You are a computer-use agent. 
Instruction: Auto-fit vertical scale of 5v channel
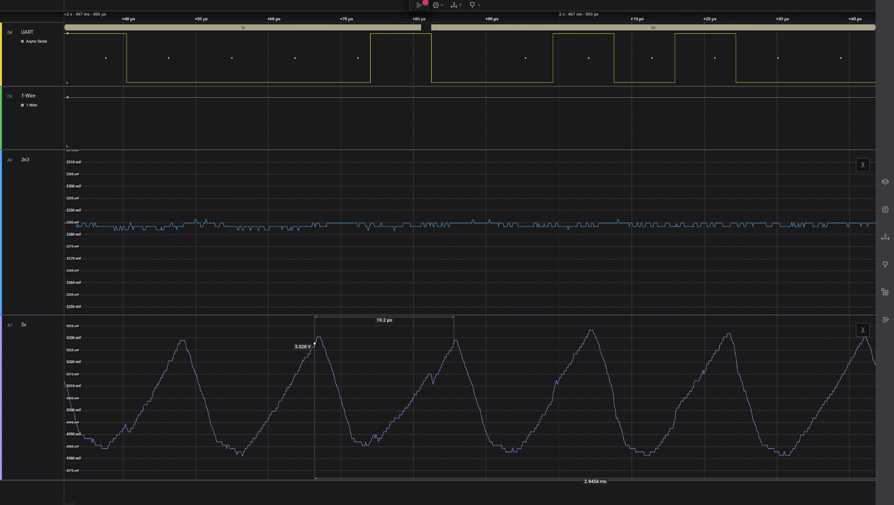coord(863,330)
